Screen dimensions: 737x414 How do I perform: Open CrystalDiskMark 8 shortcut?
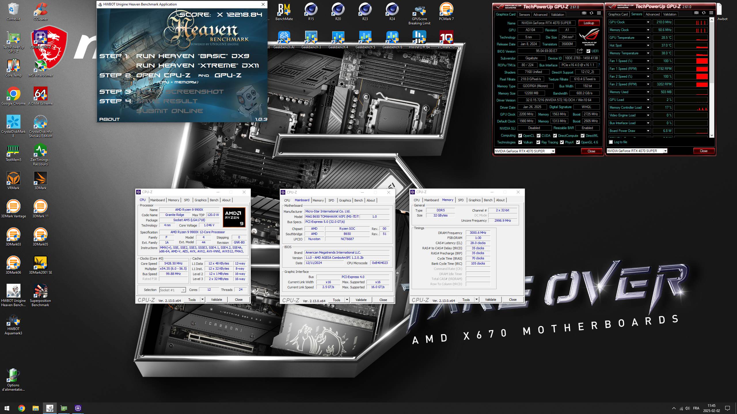pyautogui.click(x=14, y=126)
